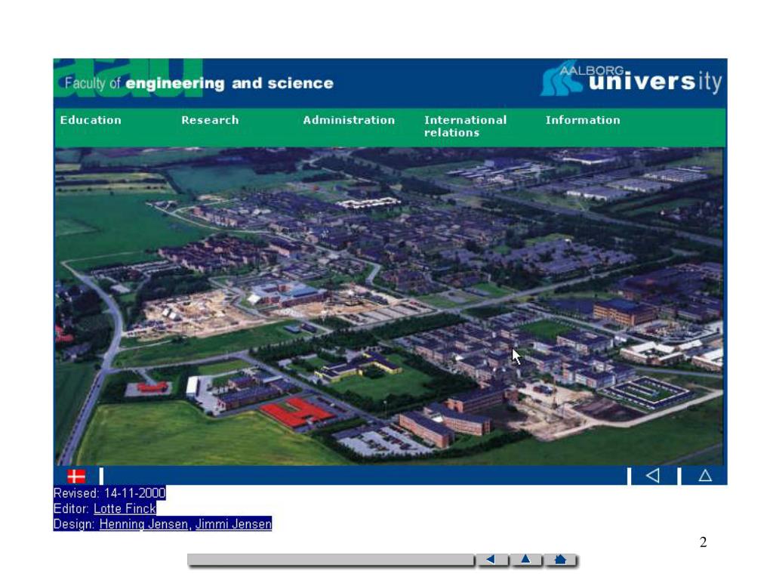Image resolution: width=773 pixels, height=580 pixels.
Task: Open the Henning Jensen designer link
Action: coord(145,524)
